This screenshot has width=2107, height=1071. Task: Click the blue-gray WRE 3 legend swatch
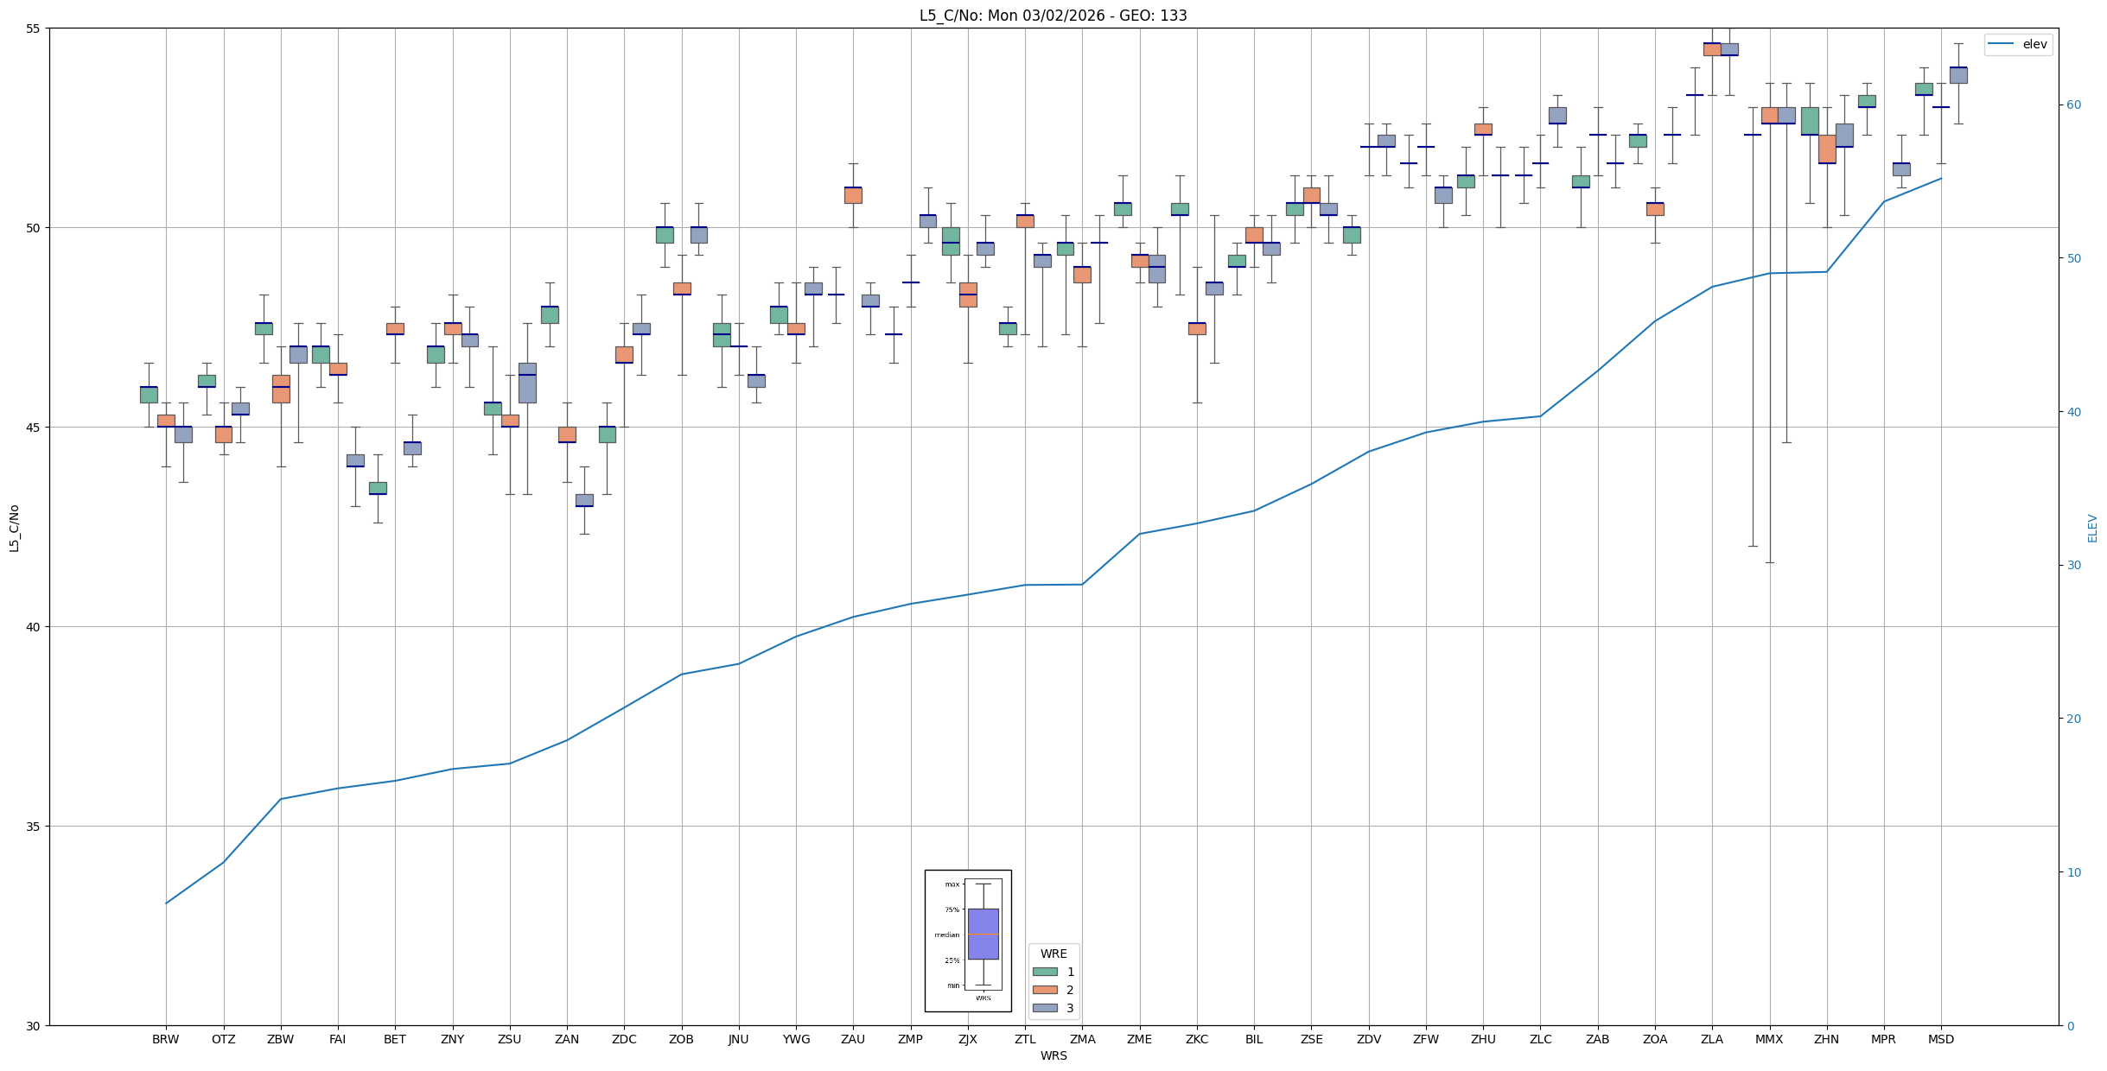coord(1045,1008)
